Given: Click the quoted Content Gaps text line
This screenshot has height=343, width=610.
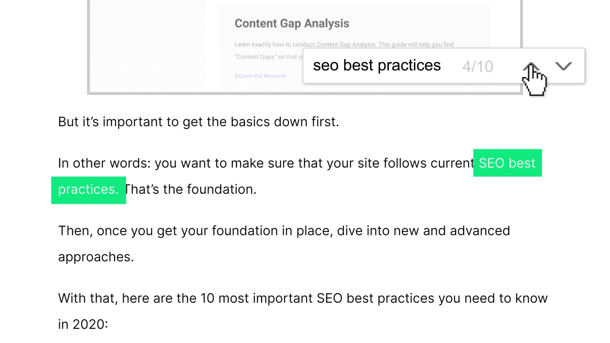Looking at the screenshot, I should pyautogui.click(x=269, y=57).
